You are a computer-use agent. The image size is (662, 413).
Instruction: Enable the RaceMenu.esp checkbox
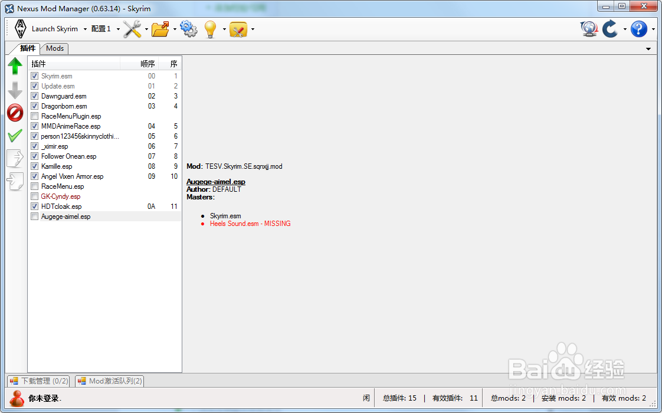point(35,186)
